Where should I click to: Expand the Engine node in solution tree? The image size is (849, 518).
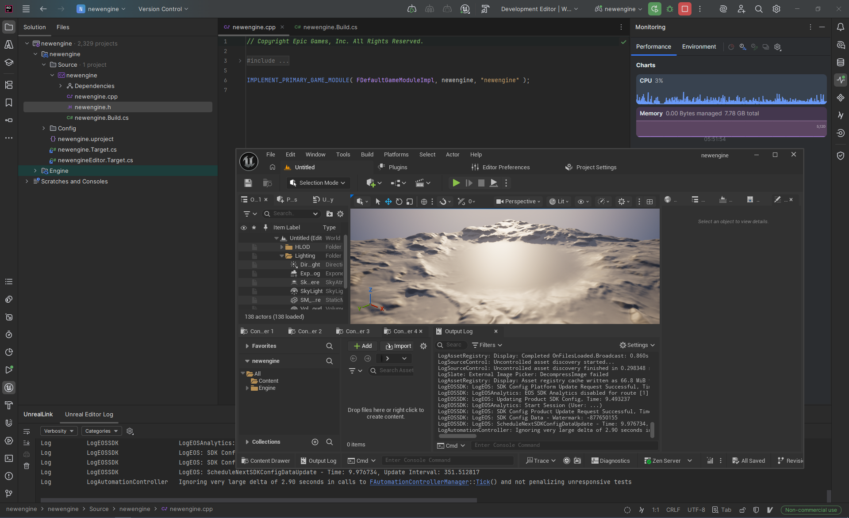[35, 171]
